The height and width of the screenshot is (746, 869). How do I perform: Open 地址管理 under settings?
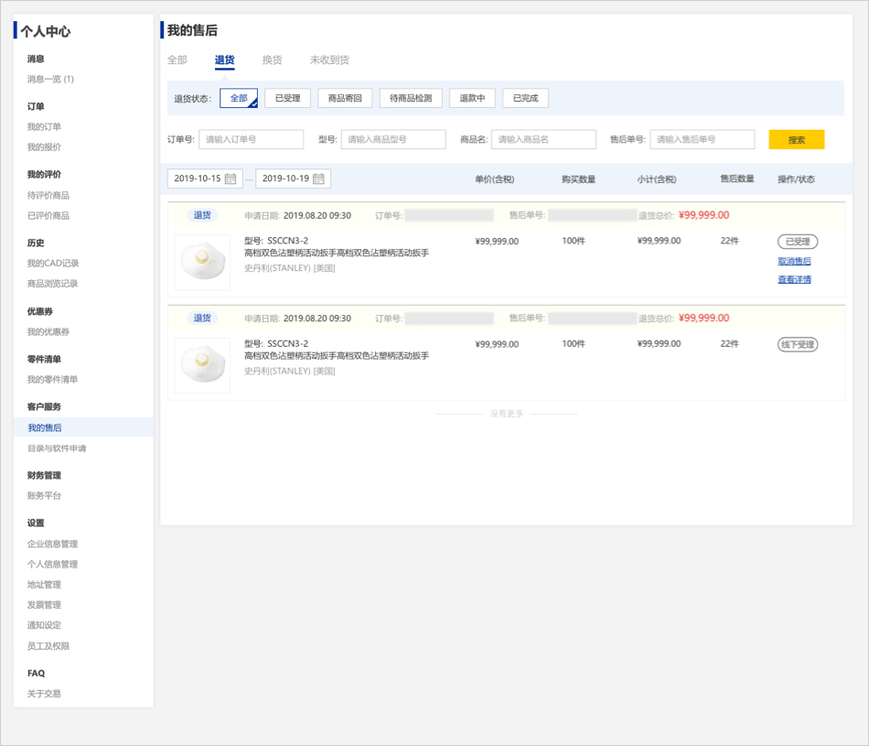44,585
